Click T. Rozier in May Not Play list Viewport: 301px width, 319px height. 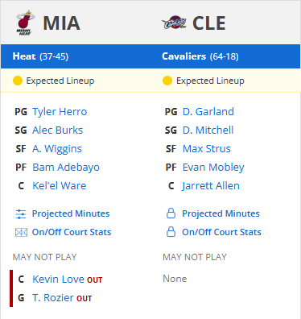tap(53, 298)
